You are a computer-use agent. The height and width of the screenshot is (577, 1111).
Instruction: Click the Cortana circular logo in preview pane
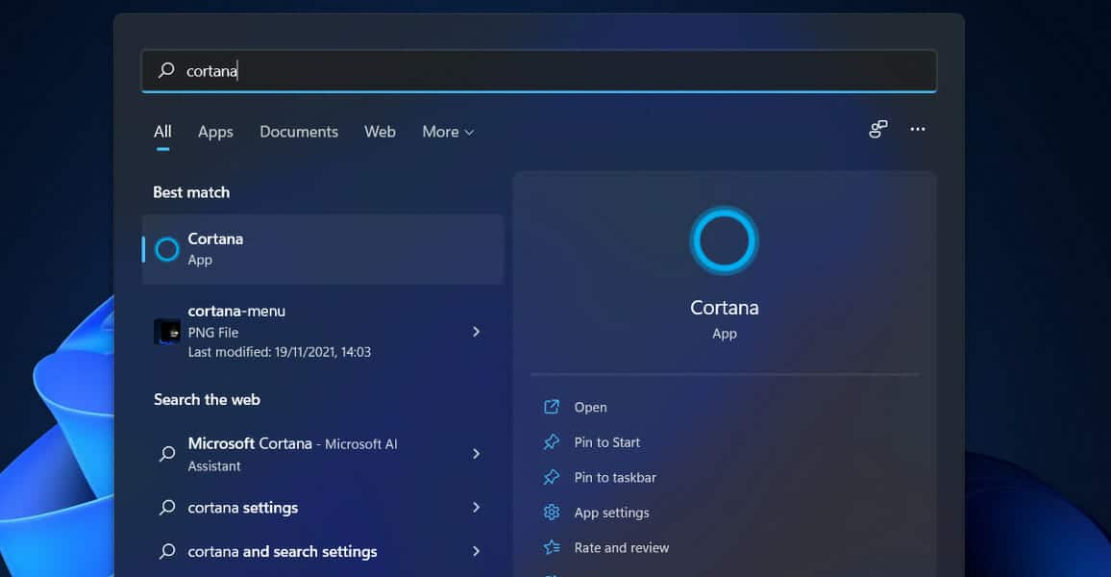point(725,239)
